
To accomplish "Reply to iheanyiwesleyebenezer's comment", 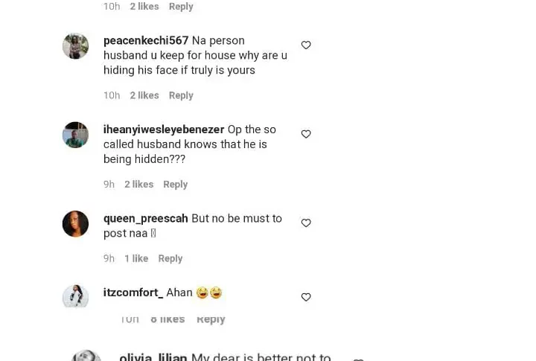I will [176, 185].
